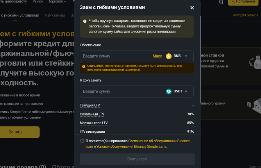261x168 pixels.
Task: Click the Обеспечение label
Action: (x=90, y=45)
